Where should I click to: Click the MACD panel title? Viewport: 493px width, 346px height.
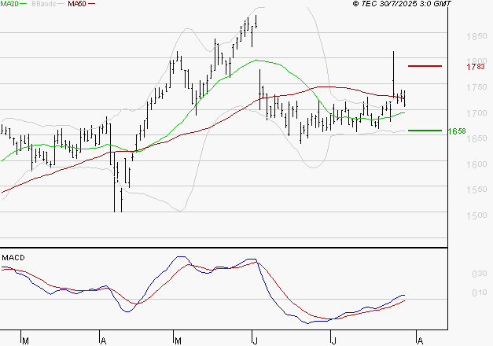point(13,258)
